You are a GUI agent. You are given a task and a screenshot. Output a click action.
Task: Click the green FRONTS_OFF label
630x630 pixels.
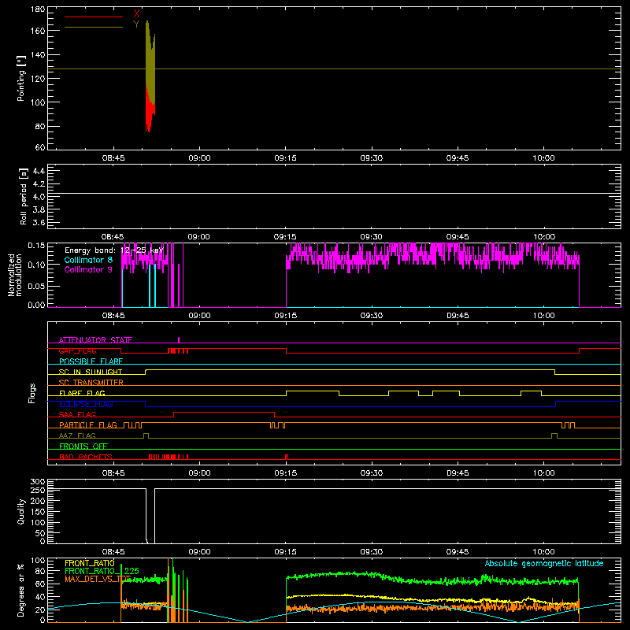(83, 447)
